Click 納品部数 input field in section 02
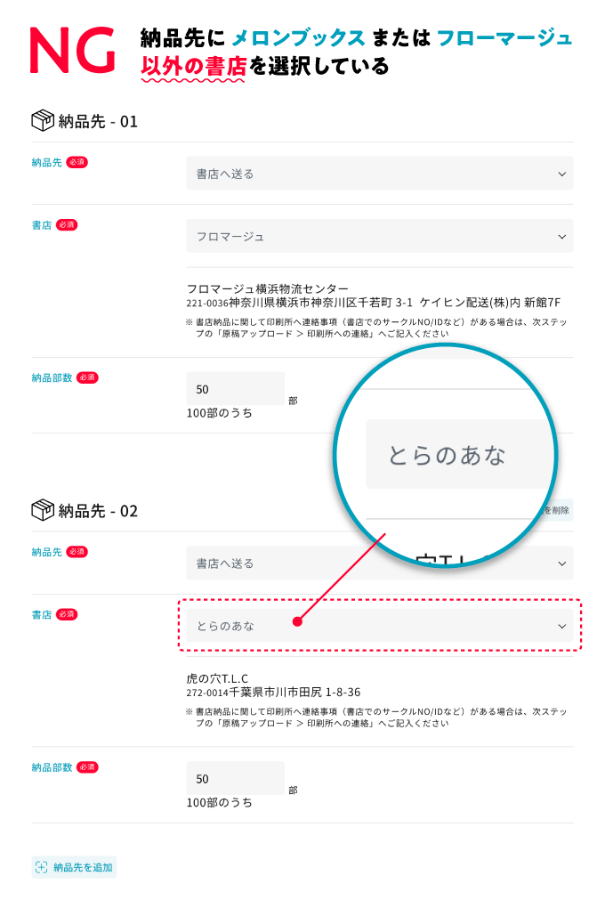This screenshot has height=908, width=605. click(235, 778)
